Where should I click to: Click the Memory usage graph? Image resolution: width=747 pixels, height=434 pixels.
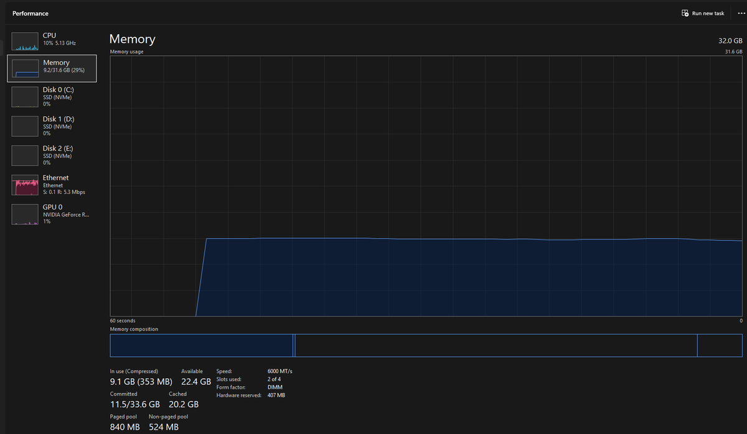coord(426,186)
